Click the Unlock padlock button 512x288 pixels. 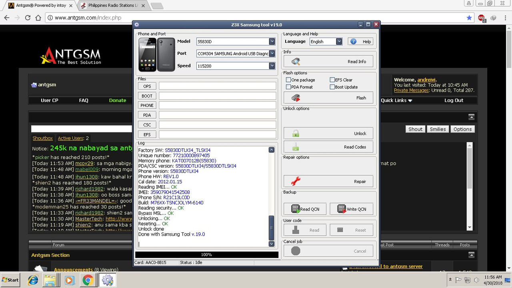point(328,134)
